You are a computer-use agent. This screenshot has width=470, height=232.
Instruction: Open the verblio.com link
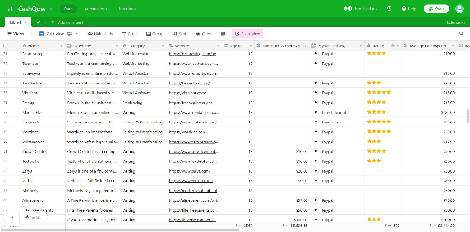click(191, 181)
